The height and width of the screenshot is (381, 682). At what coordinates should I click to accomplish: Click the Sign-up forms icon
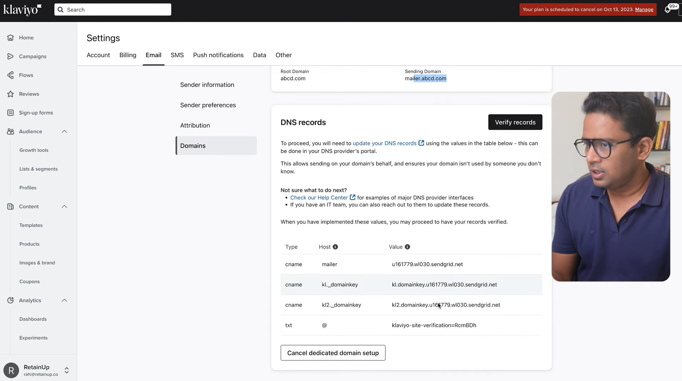pyautogui.click(x=10, y=113)
